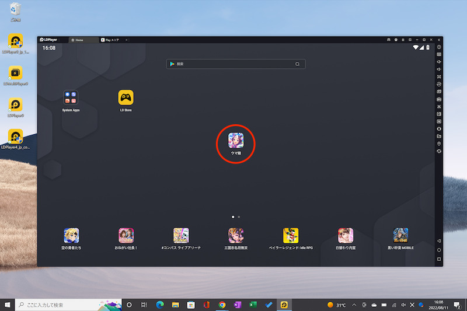
Task: Open the location pin icon in sidebar
Action: pyautogui.click(x=439, y=144)
